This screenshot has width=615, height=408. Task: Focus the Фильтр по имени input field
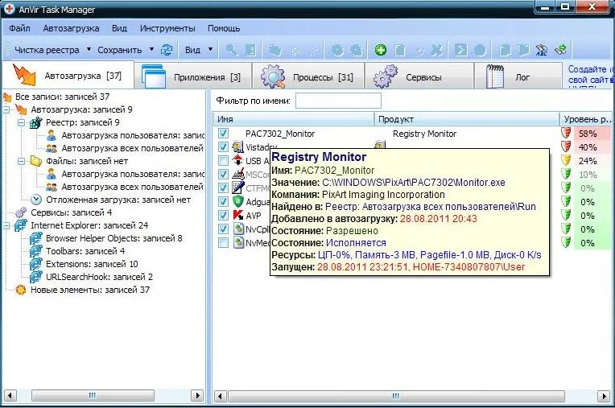pyautogui.click(x=338, y=101)
